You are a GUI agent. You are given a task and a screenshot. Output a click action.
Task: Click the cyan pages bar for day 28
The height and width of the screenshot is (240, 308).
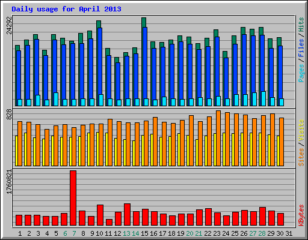pos(263,98)
